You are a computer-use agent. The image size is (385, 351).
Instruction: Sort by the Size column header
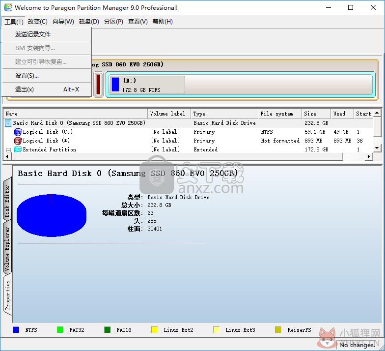[316, 114]
